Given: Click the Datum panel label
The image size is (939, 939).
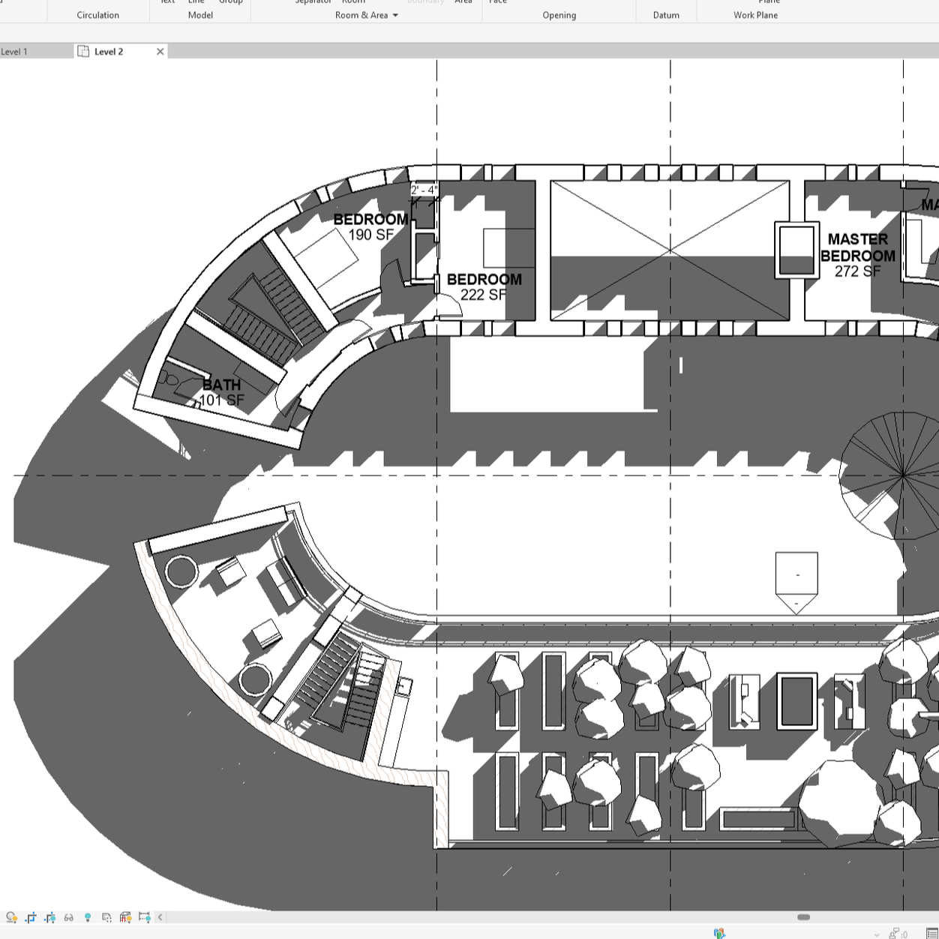Looking at the screenshot, I should point(666,15).
